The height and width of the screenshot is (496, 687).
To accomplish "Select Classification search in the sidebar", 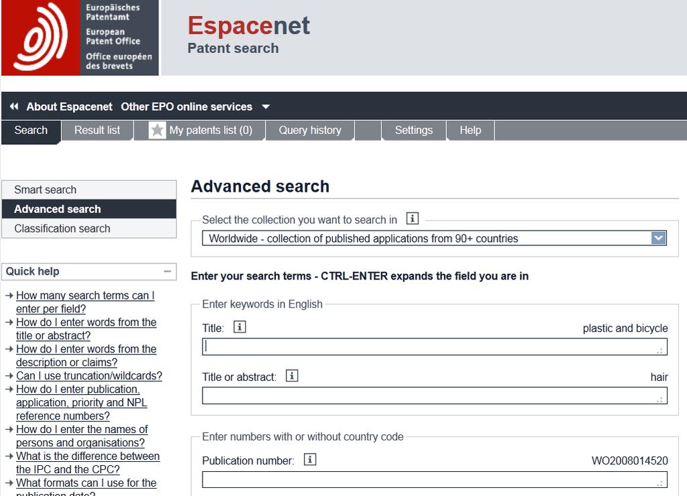I will point(89,229).
